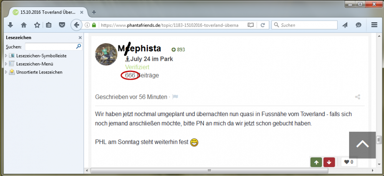Expand Lesezeichen-Symbolleiste folder triangle
This screenshot has width=384, height=176.
(6, 56)
